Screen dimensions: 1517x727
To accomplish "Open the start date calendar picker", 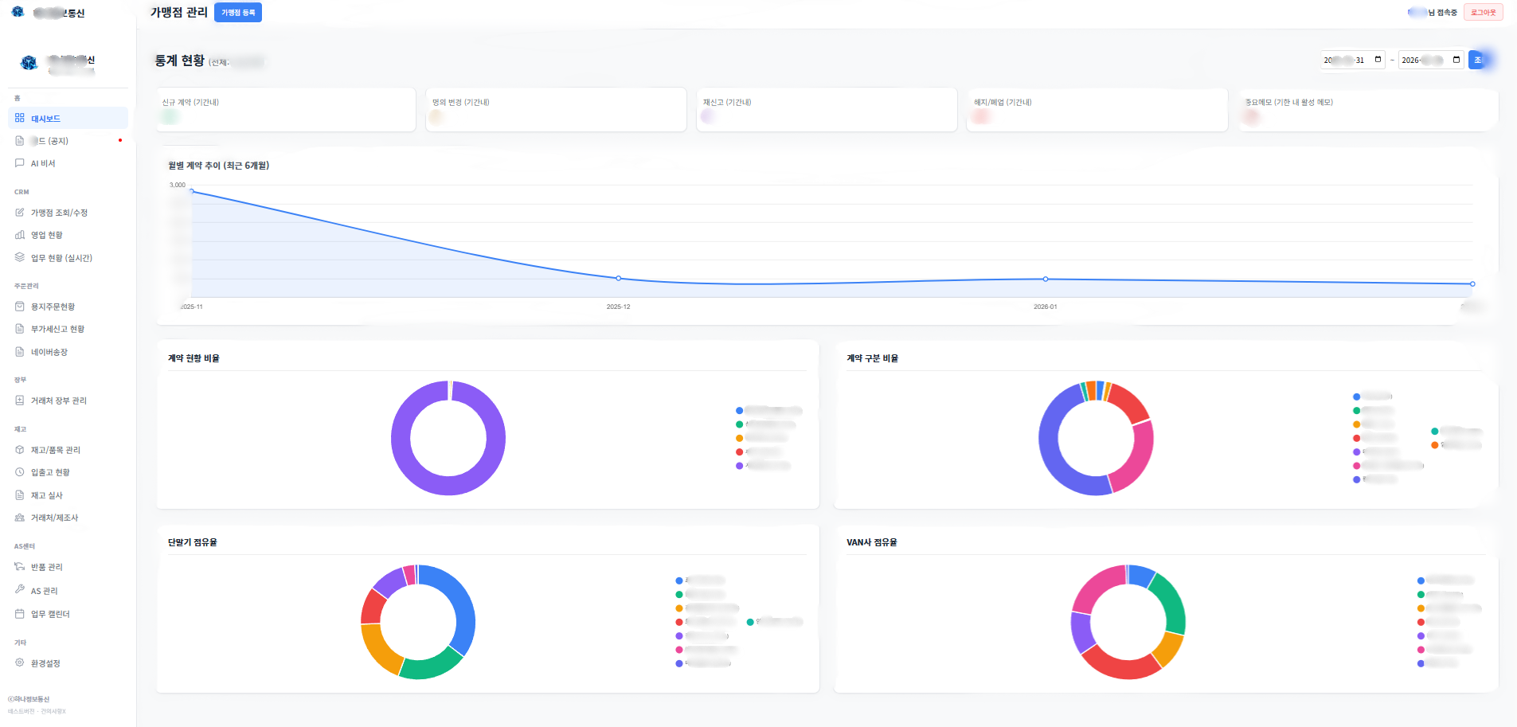I will [1378, 60].
